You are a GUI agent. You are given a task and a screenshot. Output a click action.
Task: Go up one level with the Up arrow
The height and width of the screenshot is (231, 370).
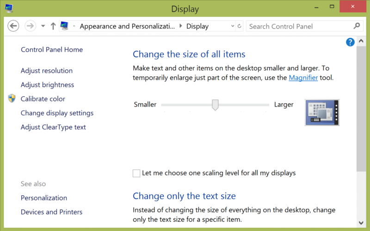tap(53, 26)
